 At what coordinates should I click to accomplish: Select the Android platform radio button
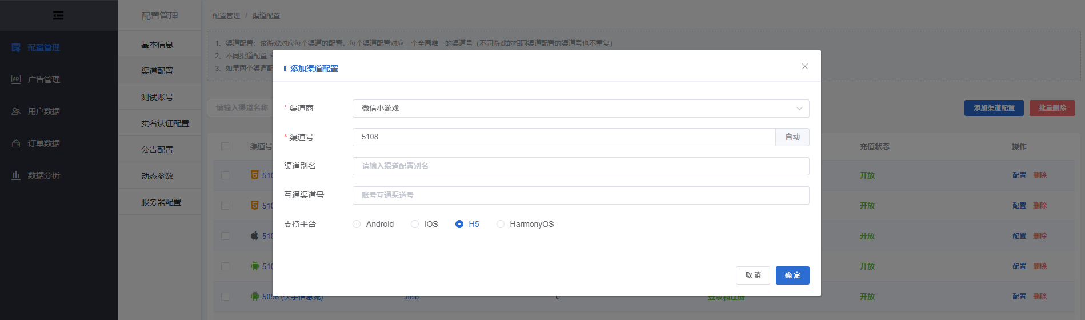coord(357,224)
